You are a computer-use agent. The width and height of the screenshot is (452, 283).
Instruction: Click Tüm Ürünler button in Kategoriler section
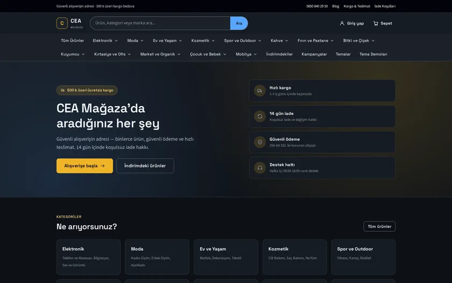click(x=379, y=226)
